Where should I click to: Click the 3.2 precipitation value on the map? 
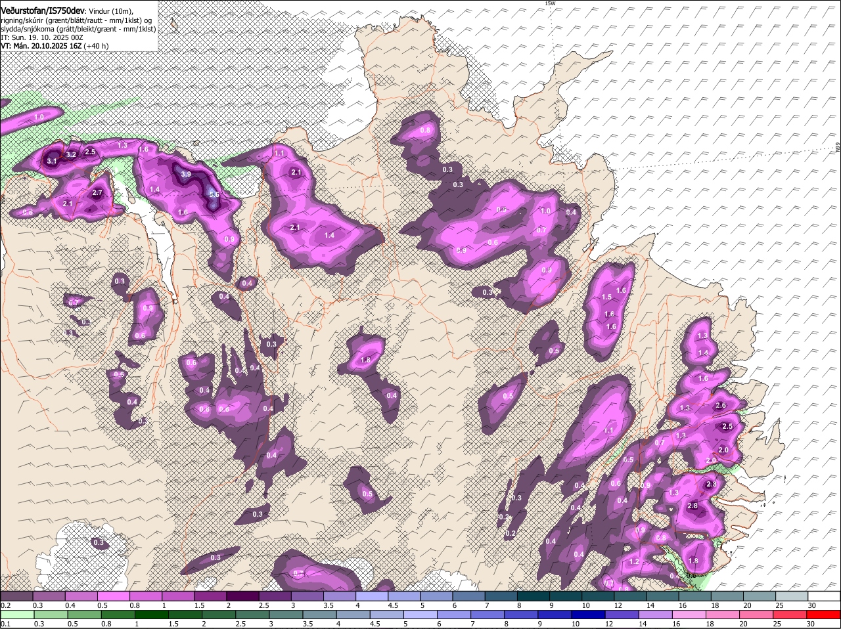(72, 154)
